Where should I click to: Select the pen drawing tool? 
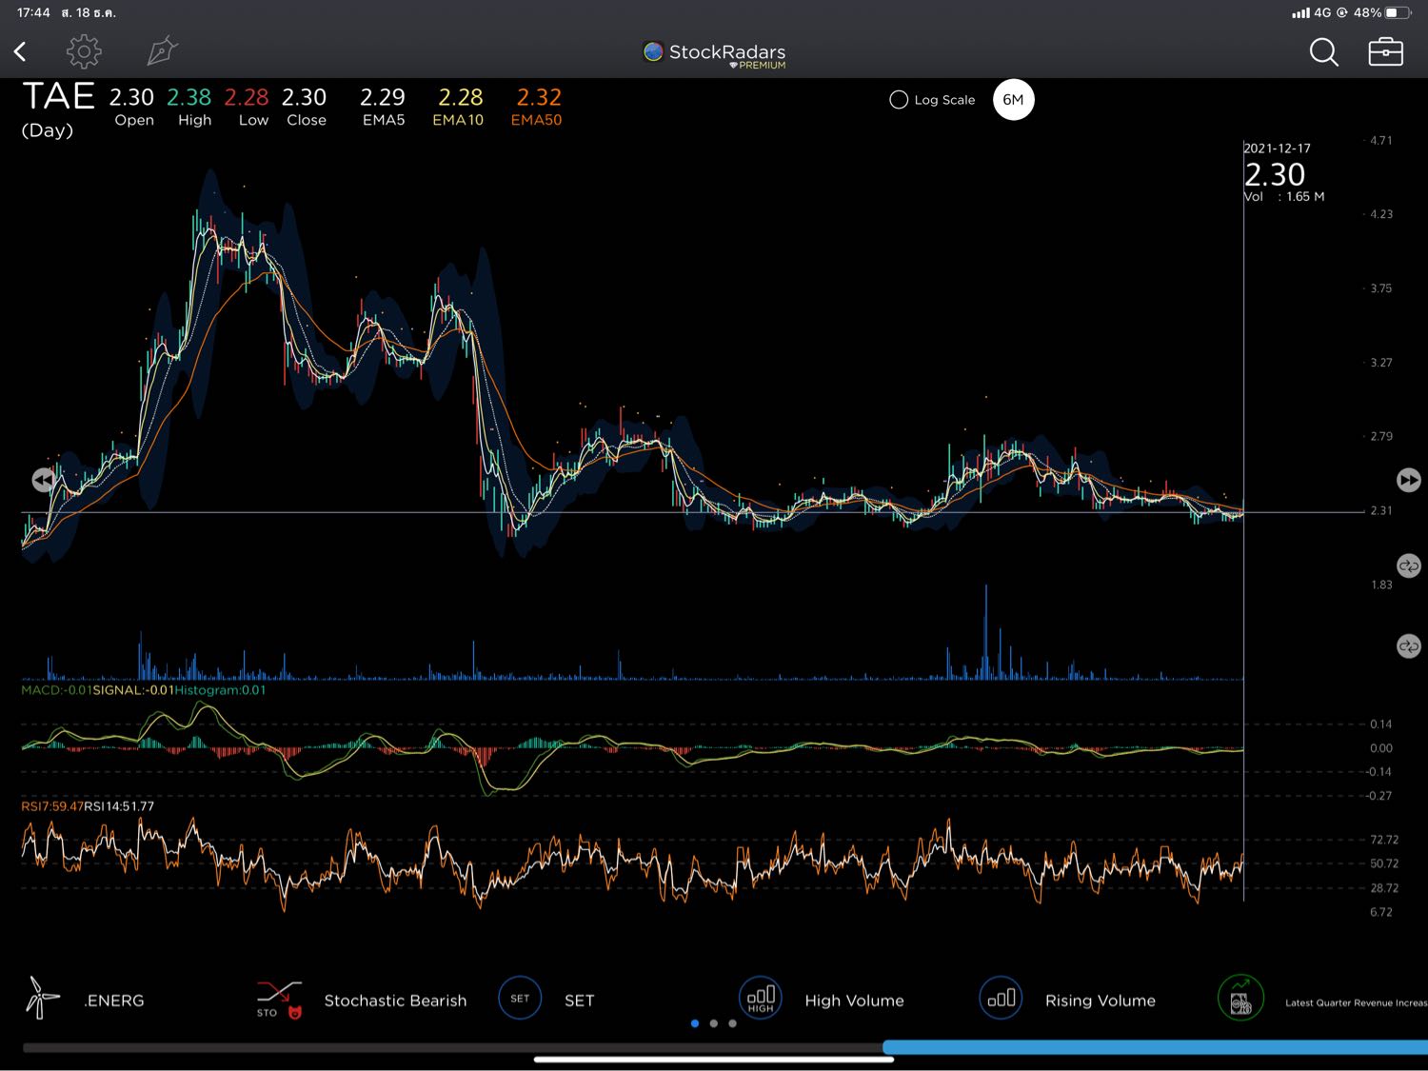pyautogui.click(x=162, y=51)
